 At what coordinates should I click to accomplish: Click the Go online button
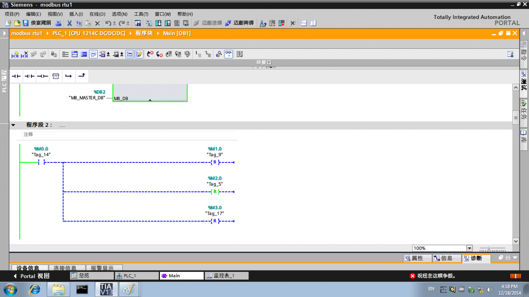207,23
